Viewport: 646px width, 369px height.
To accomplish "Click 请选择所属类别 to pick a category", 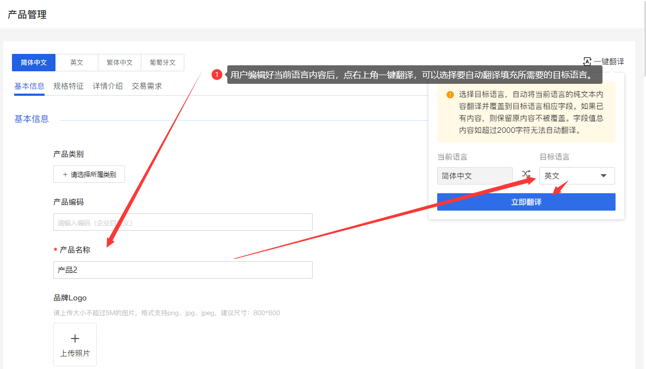I will [89, 174].
